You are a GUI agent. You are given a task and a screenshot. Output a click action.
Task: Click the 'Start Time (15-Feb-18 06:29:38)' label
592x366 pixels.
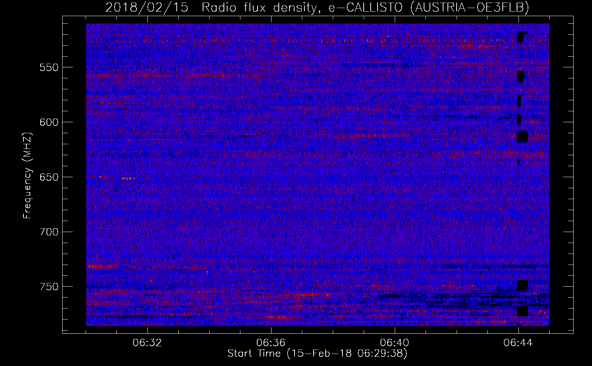point(317,354)
